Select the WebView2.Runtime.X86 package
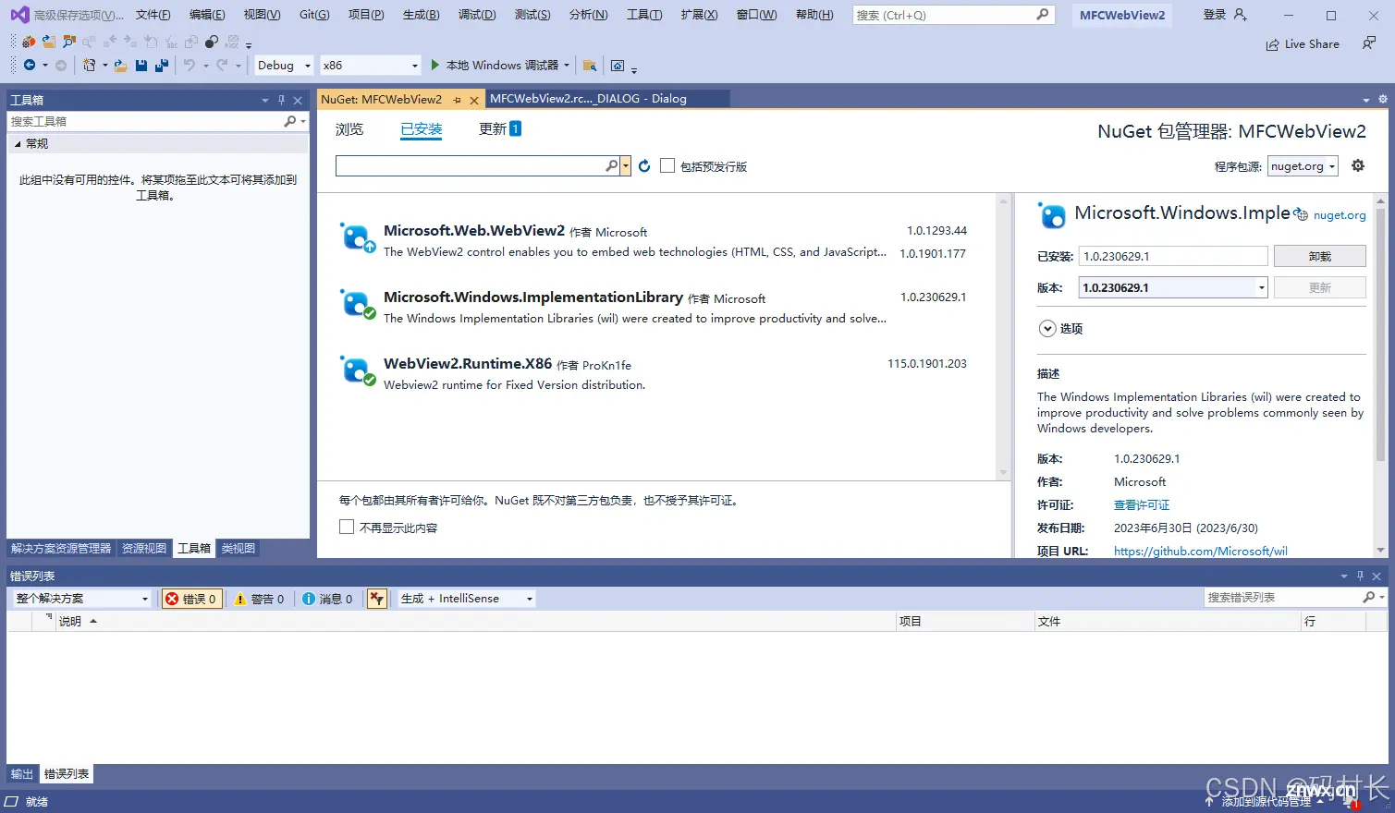Screen dimensions: 1395x813 coord(653,373)
